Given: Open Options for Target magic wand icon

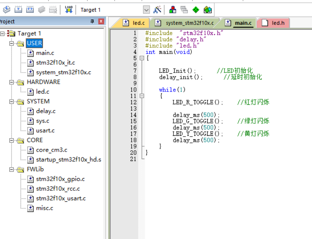Looking at the screenshot, I should point(157,10).
